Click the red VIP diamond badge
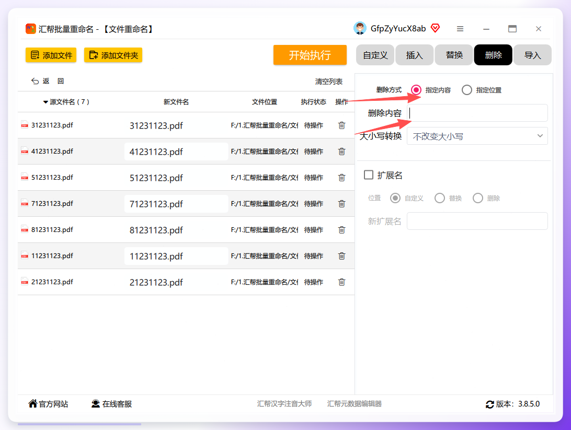Screen dimensions: 571x430 (435, 28)
